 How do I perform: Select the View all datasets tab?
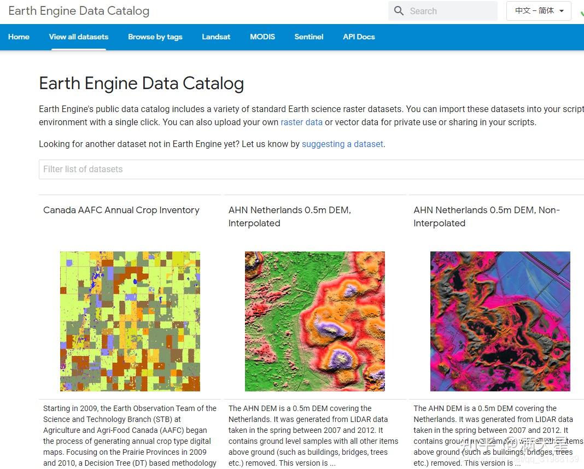78,37
